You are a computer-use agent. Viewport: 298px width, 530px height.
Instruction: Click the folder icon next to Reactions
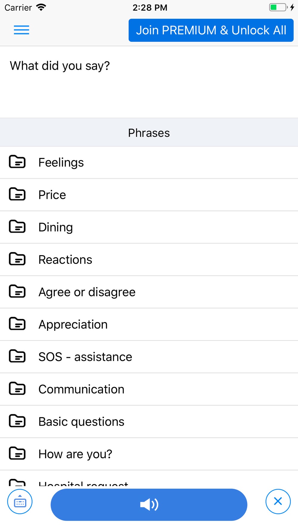(17, 259)
